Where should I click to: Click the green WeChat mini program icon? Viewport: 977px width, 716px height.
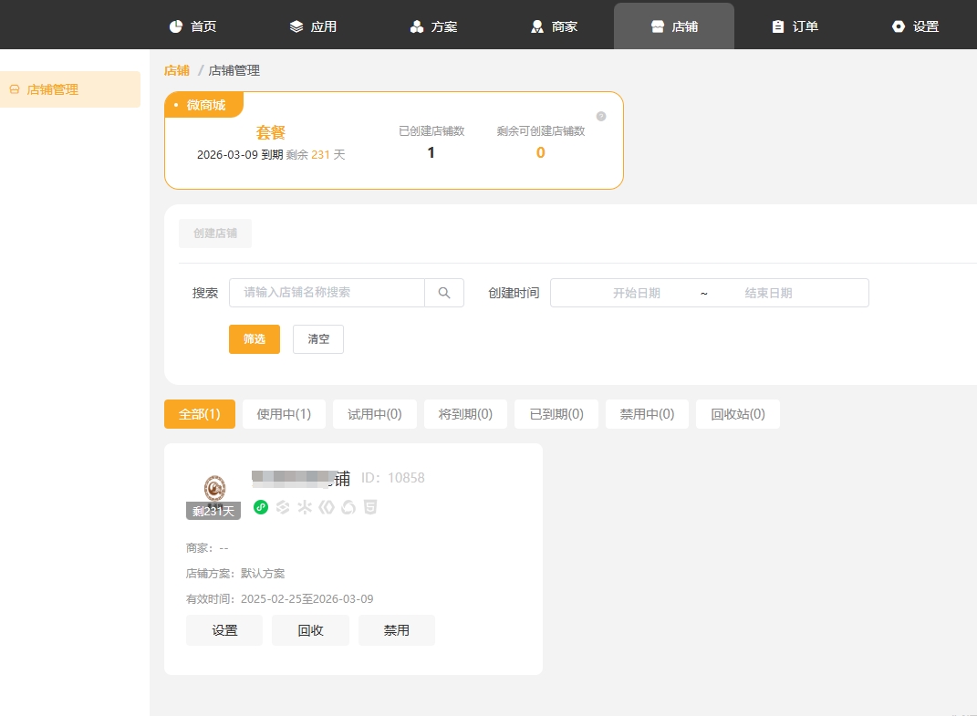[x=261, y=507]
